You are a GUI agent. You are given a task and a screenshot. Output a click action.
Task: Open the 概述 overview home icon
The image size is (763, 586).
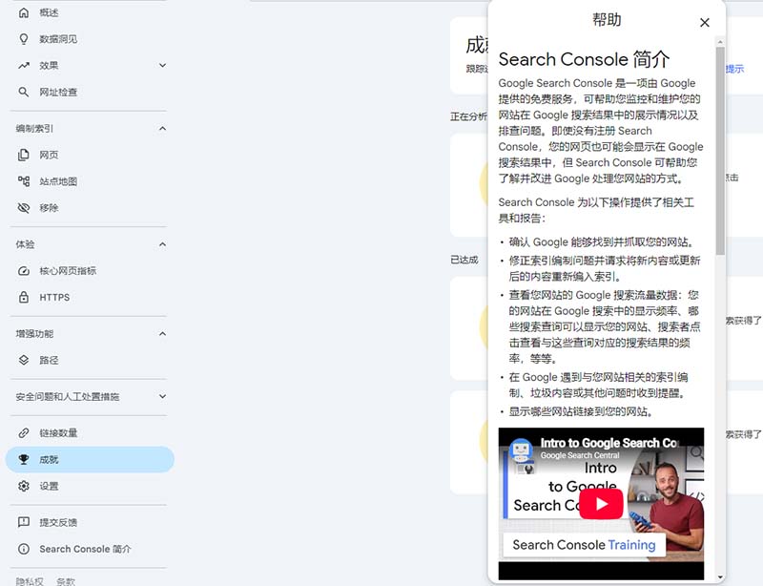coord(23,12)
